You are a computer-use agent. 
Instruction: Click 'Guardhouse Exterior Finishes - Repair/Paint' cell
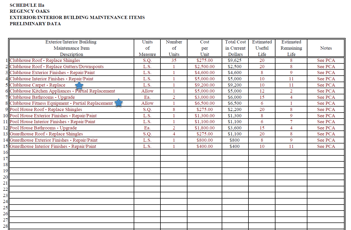click(x=72, y=140)
